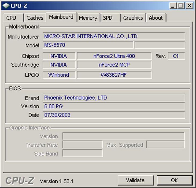Click the Rev. label
Screen dimensions: 196x188
point(161,56)
